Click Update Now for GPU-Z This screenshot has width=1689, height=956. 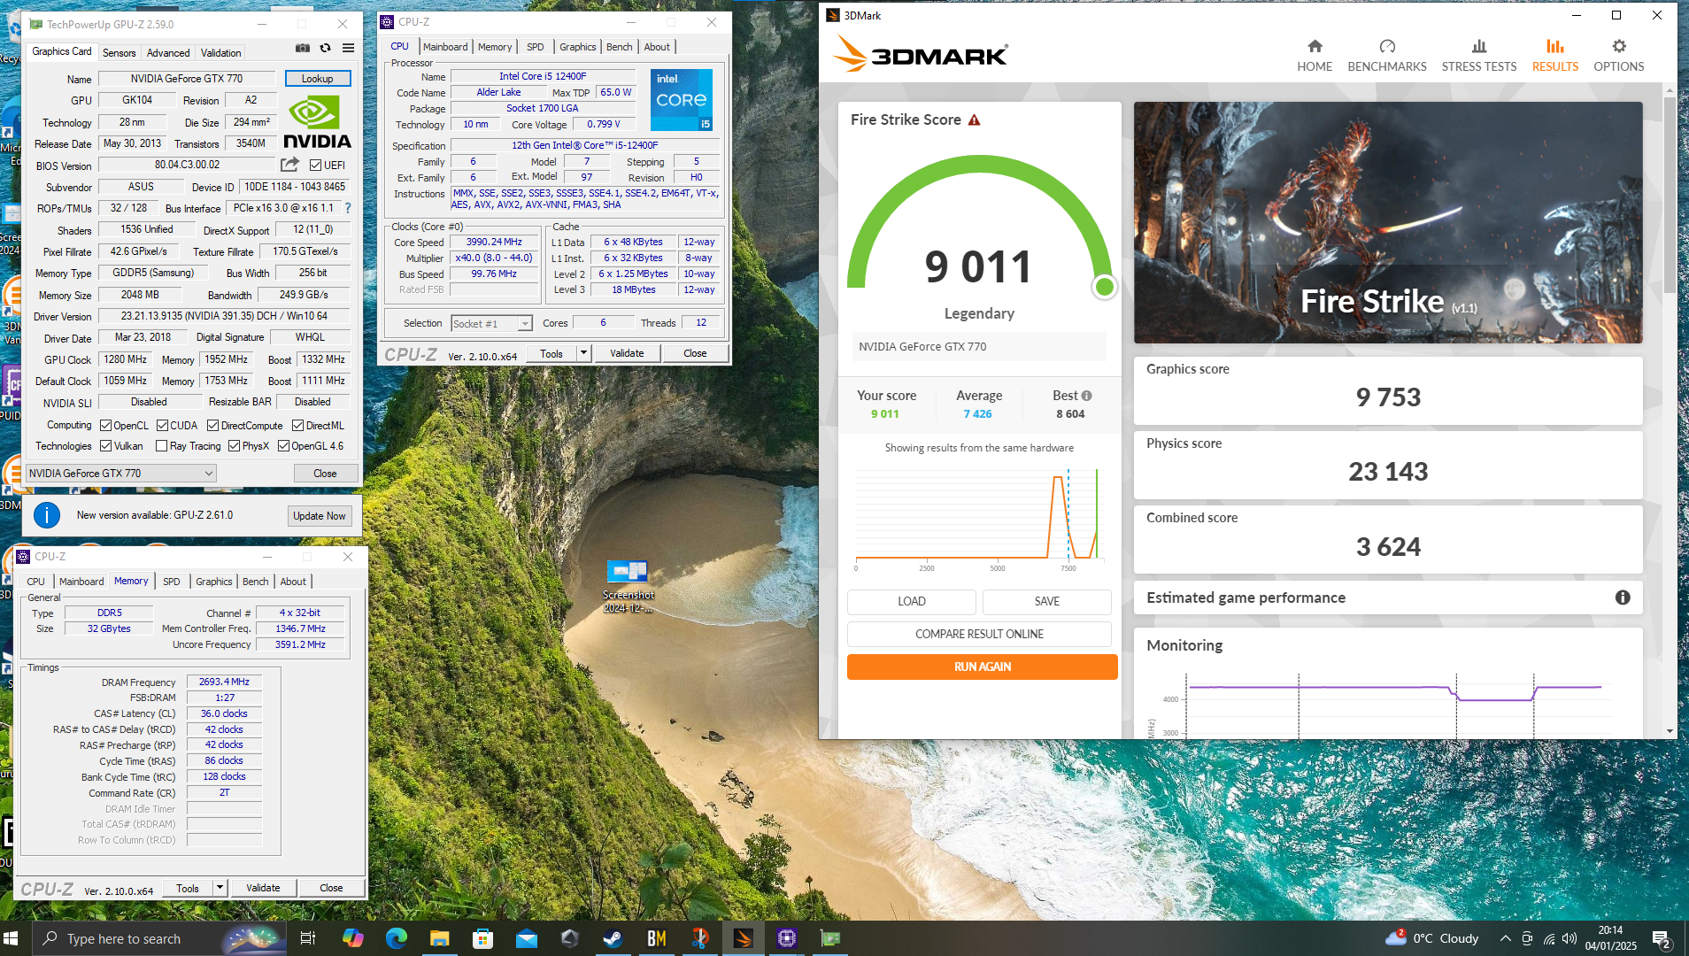click(320, 516)
